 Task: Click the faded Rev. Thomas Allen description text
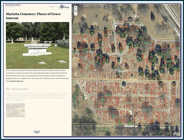pyautogui.click(x=37, y=97)
